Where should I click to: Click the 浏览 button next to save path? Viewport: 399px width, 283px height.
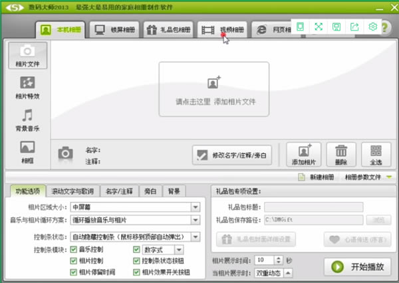click(x=378, y=220)
